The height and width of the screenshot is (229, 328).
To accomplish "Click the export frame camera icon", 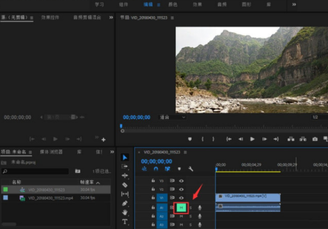I will 314,139.
